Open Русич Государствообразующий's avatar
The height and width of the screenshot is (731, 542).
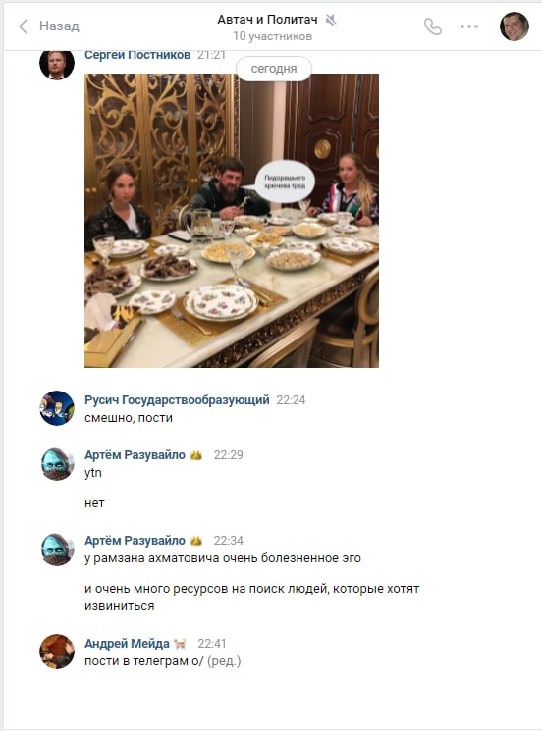[x=57, y=408]
